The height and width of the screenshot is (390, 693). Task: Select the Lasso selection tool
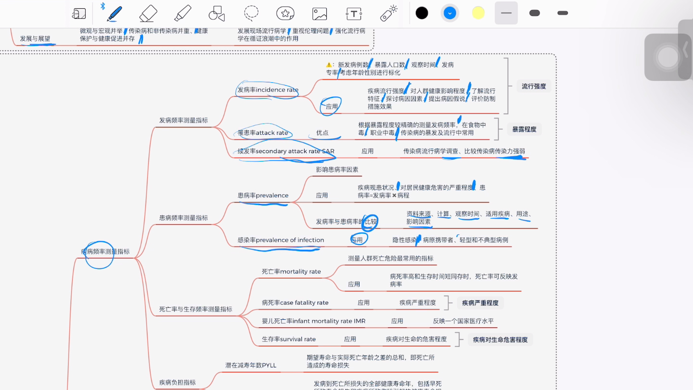251,13
